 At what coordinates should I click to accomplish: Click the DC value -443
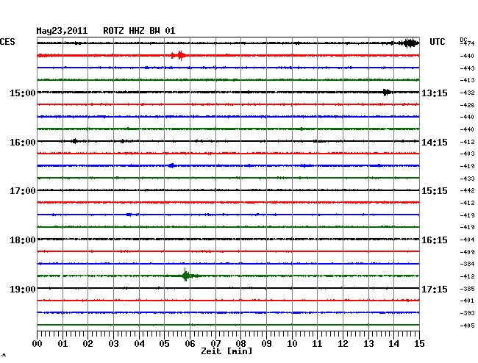point(467,68)
